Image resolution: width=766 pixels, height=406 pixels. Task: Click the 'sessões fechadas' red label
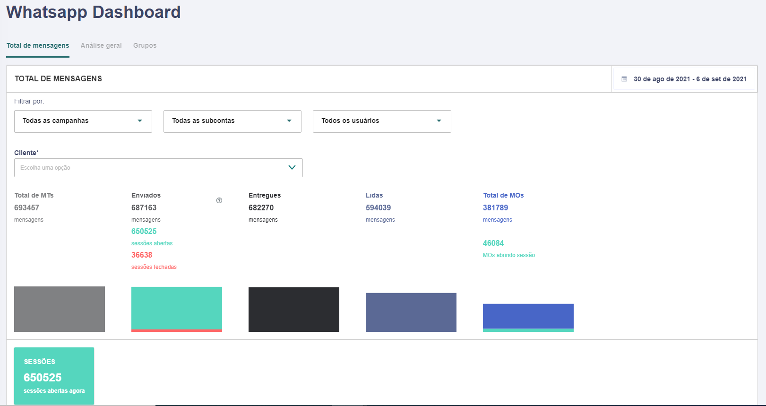click(x=154, y=267)
